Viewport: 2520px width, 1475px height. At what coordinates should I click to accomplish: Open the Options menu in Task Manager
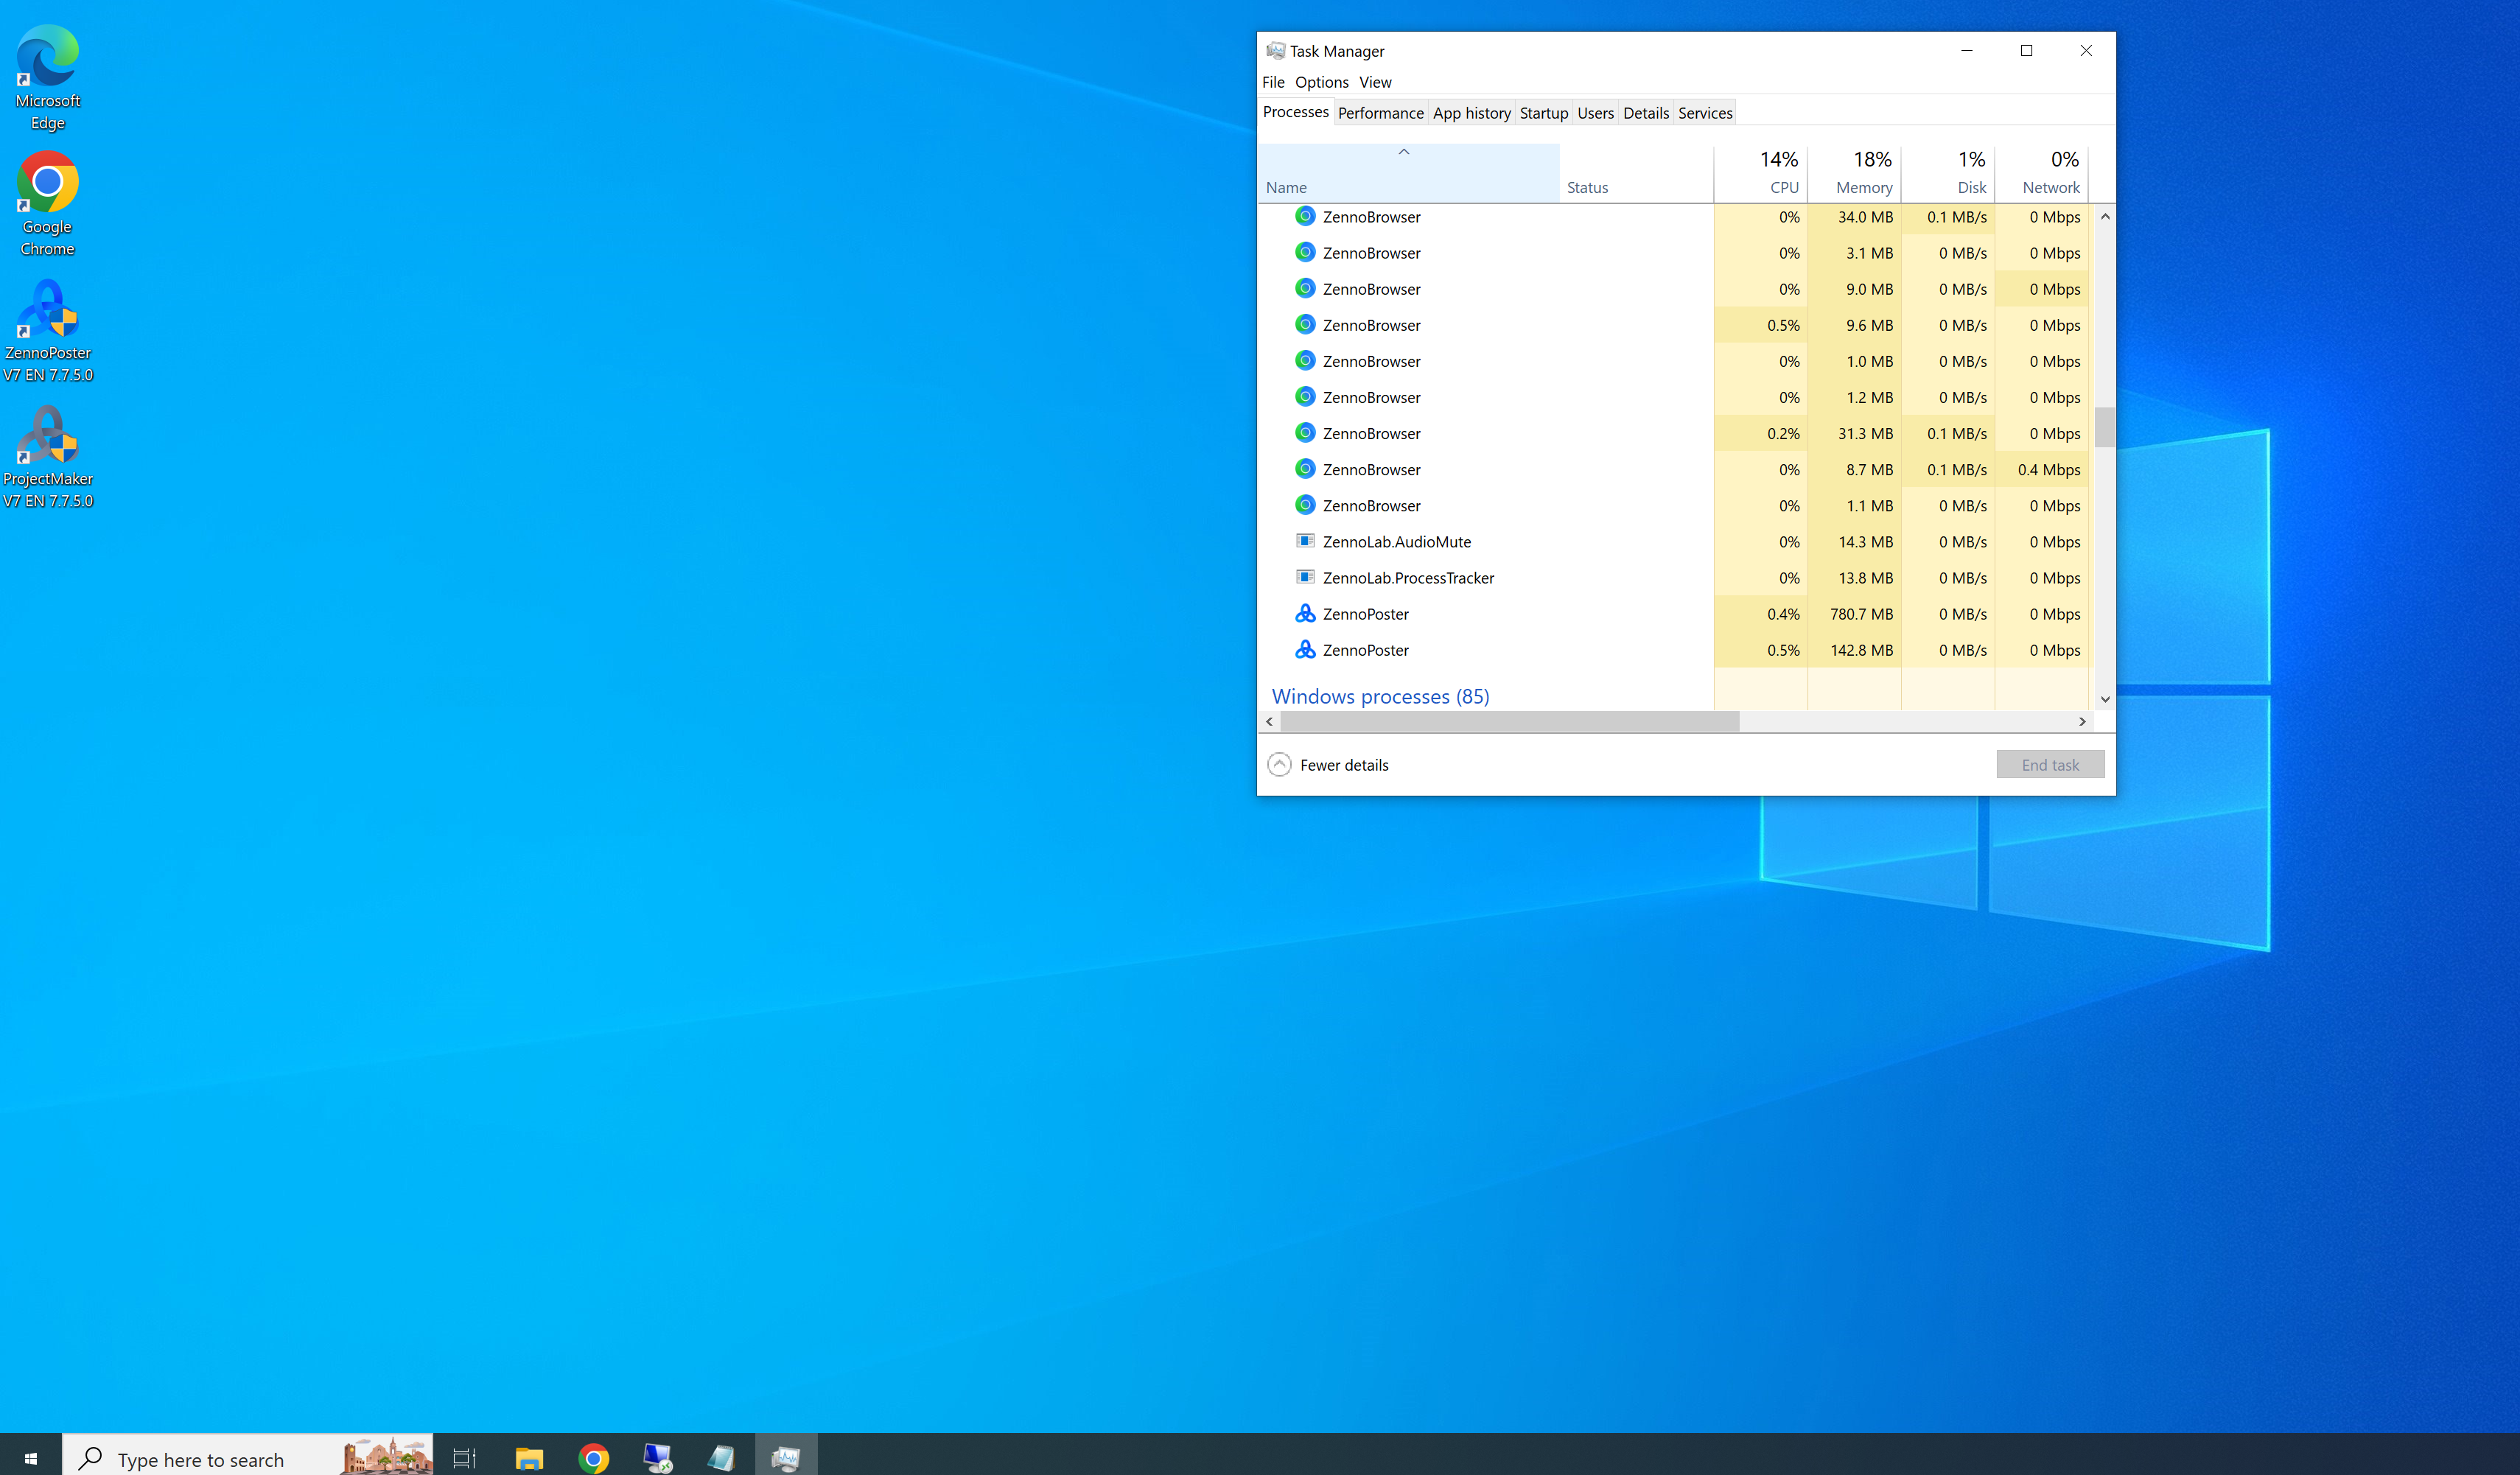[1321, 82]
